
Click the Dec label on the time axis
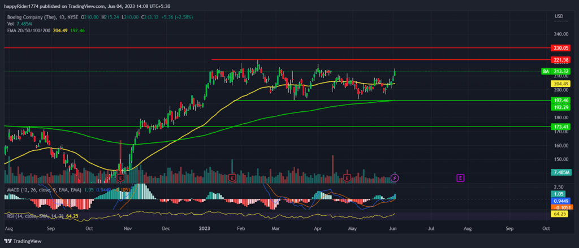point(166,229)
